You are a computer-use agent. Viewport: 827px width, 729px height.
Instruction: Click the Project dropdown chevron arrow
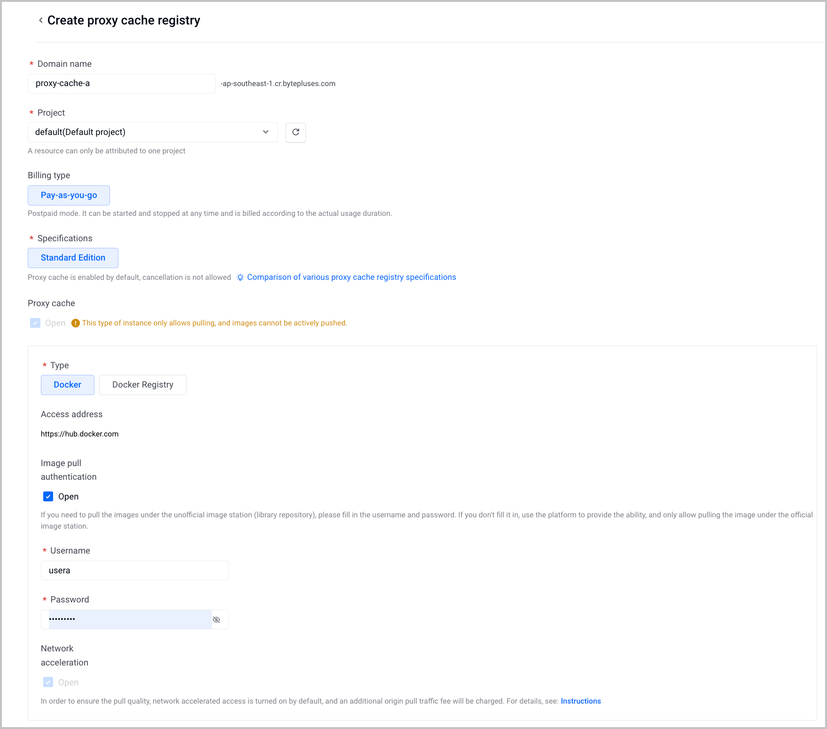pos(266,132)
